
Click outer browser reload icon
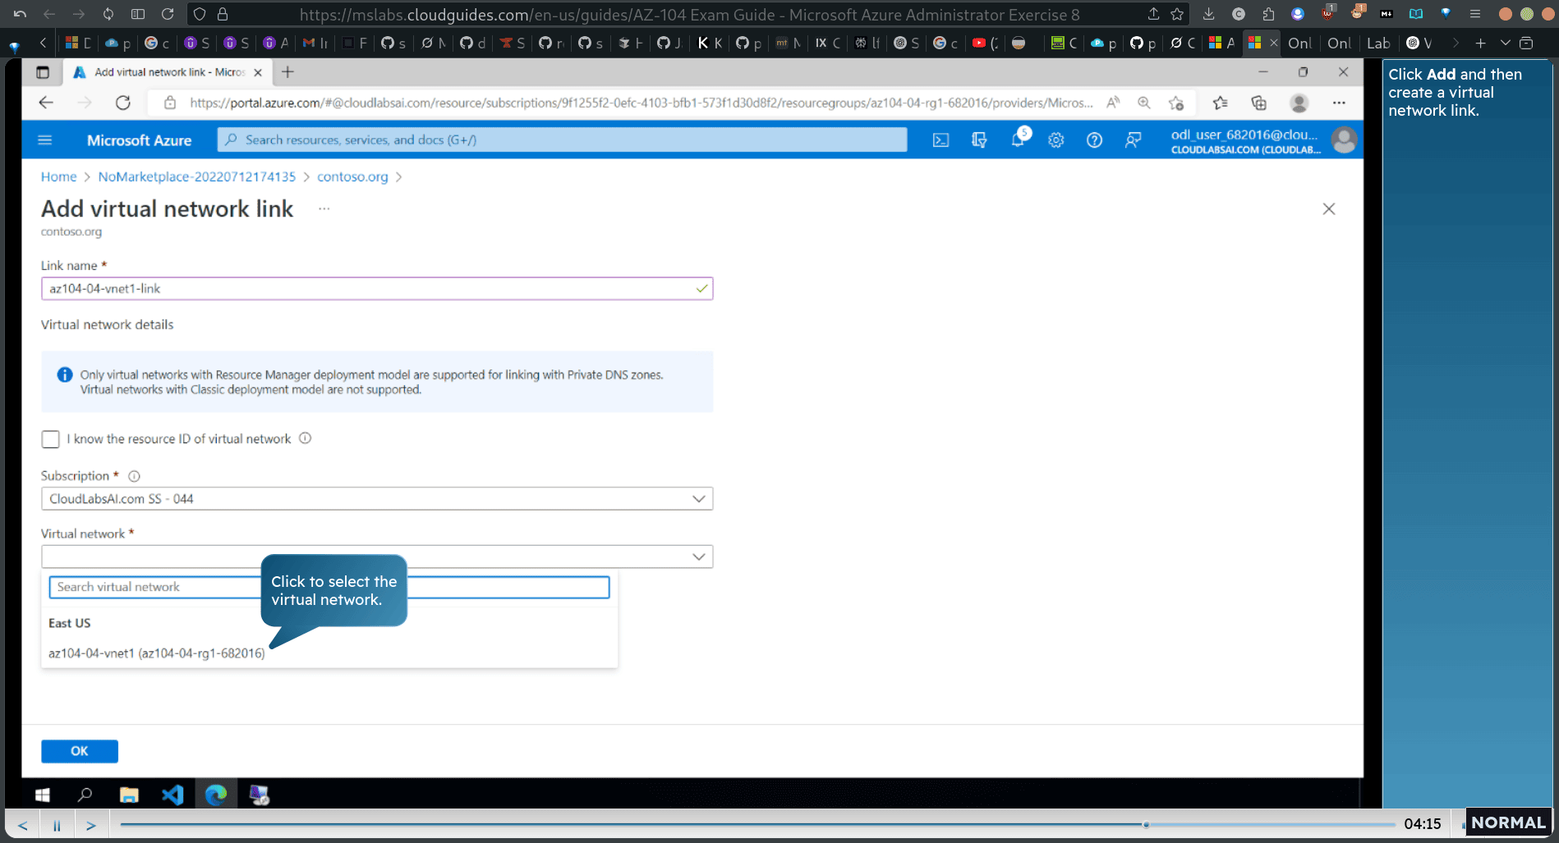point(168,14)
